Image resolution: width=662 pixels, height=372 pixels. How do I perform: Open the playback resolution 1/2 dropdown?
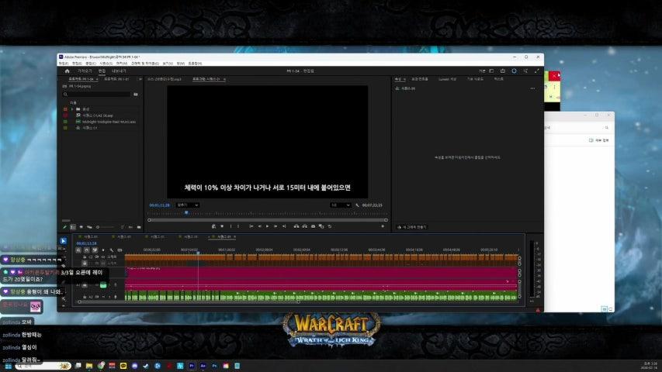coord(340,205)
